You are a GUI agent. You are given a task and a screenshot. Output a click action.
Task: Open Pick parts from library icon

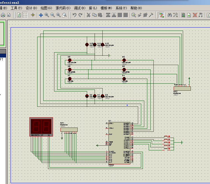click(134, 15)
